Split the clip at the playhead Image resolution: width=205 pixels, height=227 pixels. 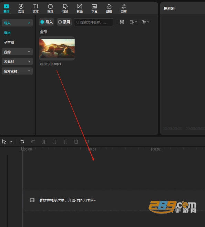(x=44, y=142)
